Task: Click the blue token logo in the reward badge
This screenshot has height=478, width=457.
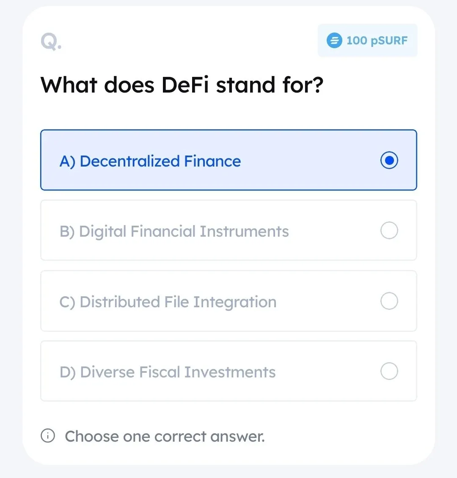Action: (x=334, y=41)
